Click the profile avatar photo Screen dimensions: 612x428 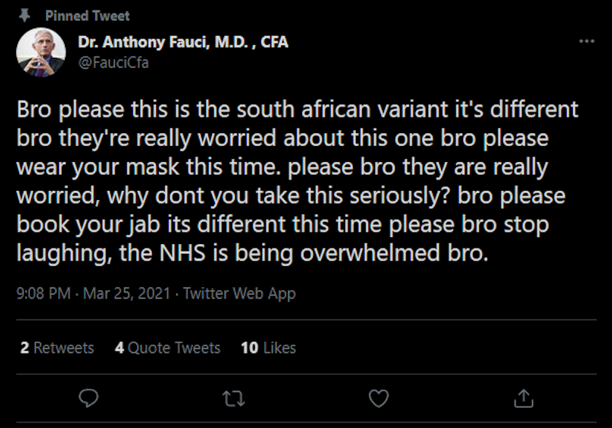point(40,53)
